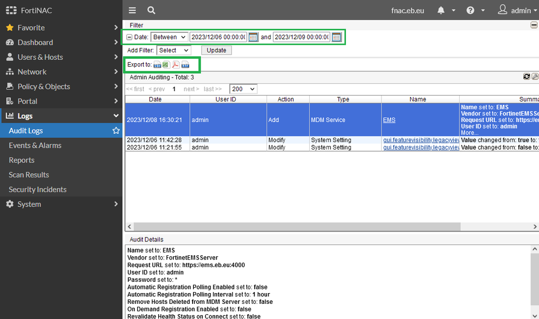Open the Between date condition dropdown
The width and height of the screenshot is (539, 319).
(169, 37)
